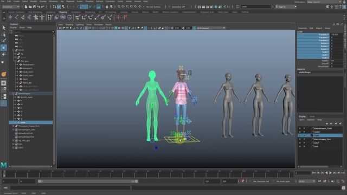Pick the Paint Selection brush tool
The image size is (347, 195).
[4, 41]
